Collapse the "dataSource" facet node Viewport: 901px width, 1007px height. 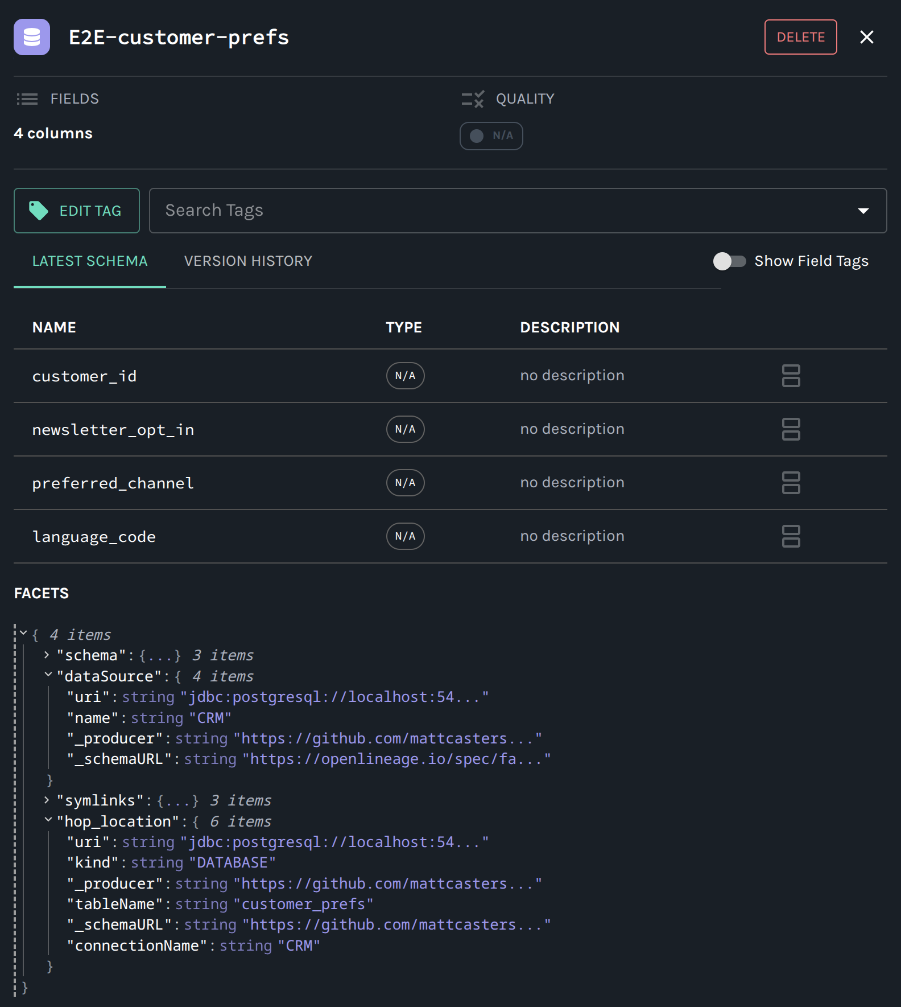(48, 676)
